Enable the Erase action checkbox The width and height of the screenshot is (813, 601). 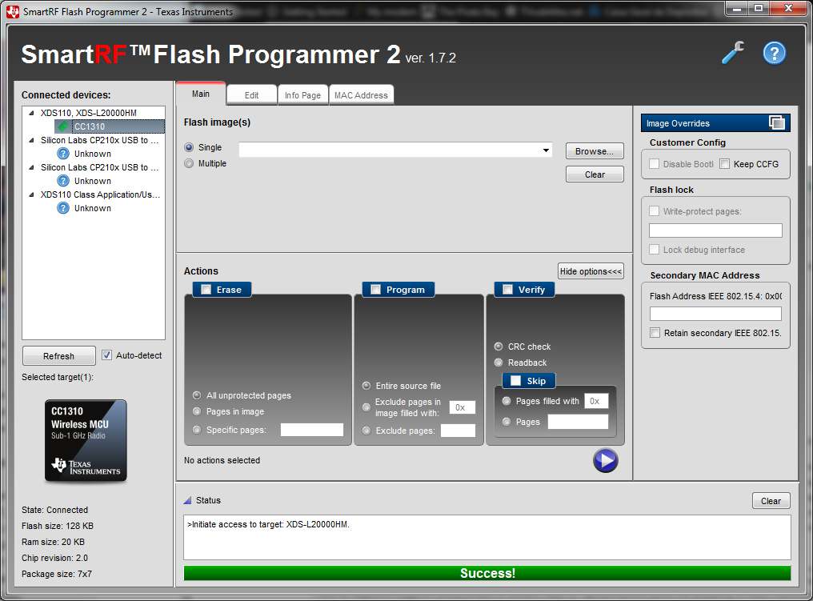pos(206,290)
